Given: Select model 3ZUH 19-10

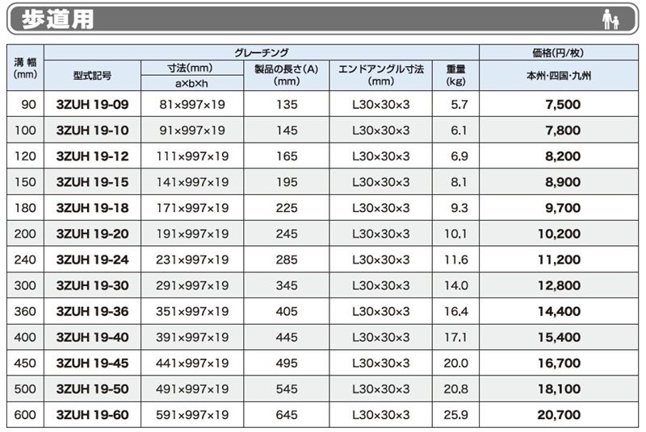Looking at the screenshot, I should tap(92, 131).
